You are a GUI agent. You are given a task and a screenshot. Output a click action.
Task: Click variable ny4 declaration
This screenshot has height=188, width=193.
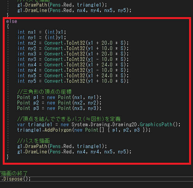[x=32, y=70]
